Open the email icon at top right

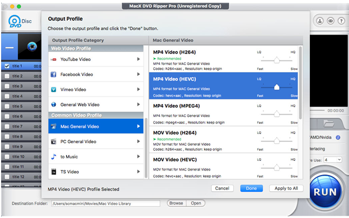[331, 21]
